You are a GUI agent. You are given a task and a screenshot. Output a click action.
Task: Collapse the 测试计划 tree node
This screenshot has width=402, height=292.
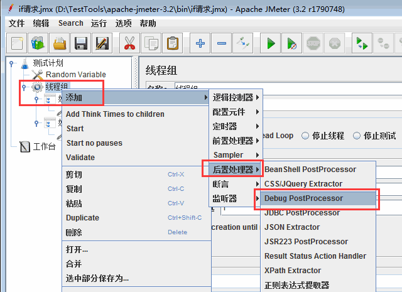[11, 63]
